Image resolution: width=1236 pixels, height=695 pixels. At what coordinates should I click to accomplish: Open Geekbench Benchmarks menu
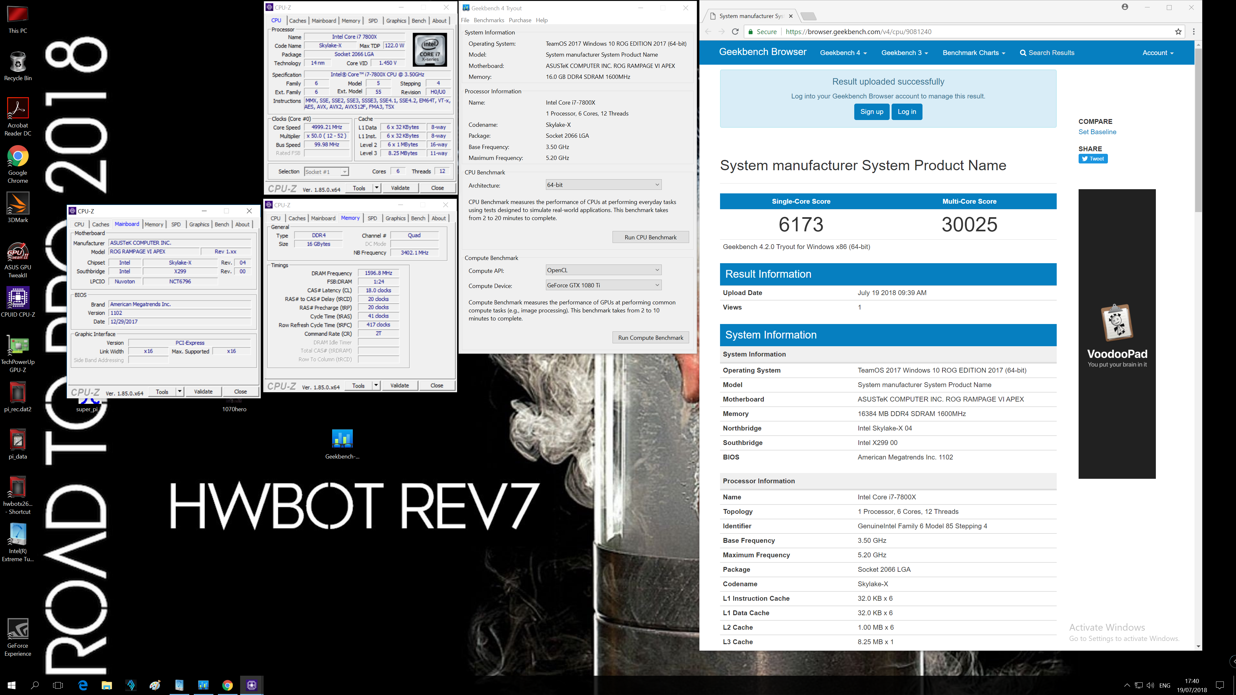pyautogui.click(x=489, y=20)
